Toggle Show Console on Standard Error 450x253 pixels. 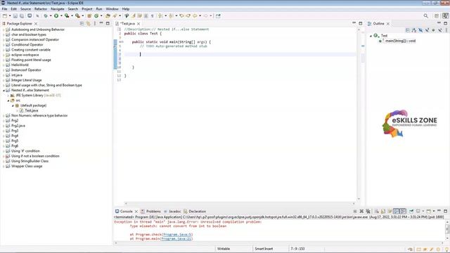point(403,211)
